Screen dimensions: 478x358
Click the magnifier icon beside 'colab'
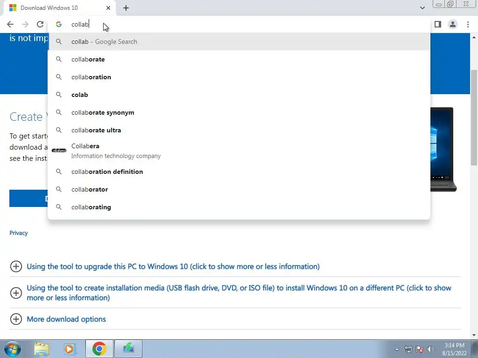[59, 95]
